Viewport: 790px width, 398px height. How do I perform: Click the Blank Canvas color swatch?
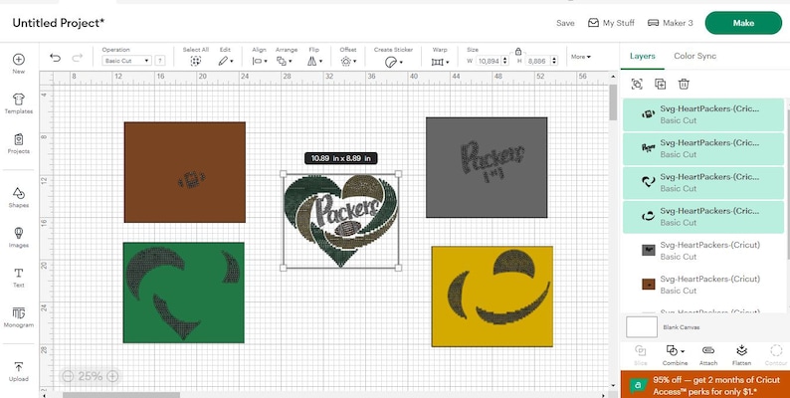pyautogui.click(x=642, y=327)
